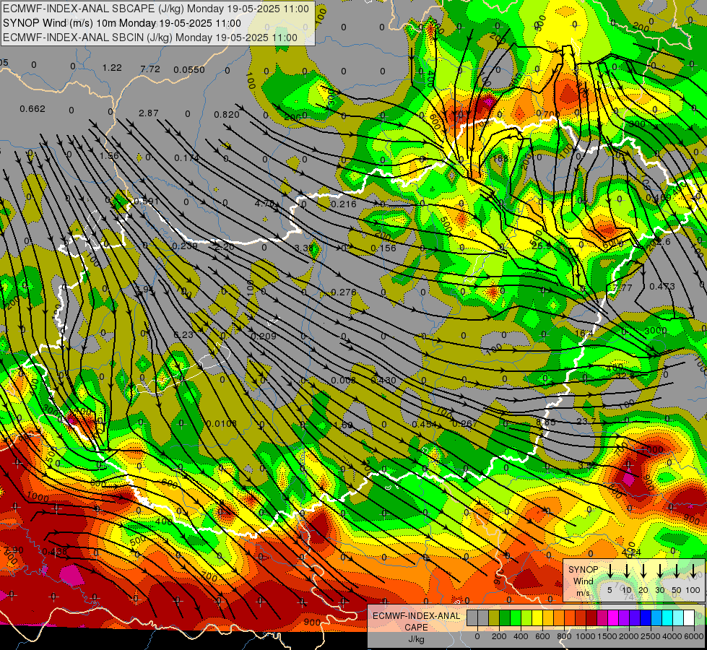Click the 'SYNOP Wind m/s' legend label
The height and width of the screenshot is (650, 707).
click(x=583, y=581)
